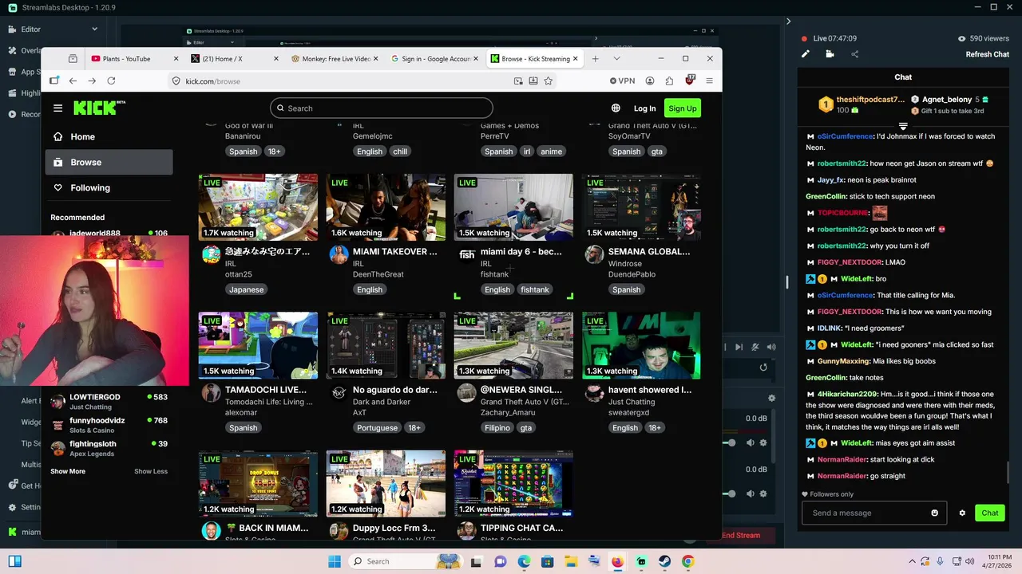
Task: Select Home in Kick sidebar
Action: point(109,136)
